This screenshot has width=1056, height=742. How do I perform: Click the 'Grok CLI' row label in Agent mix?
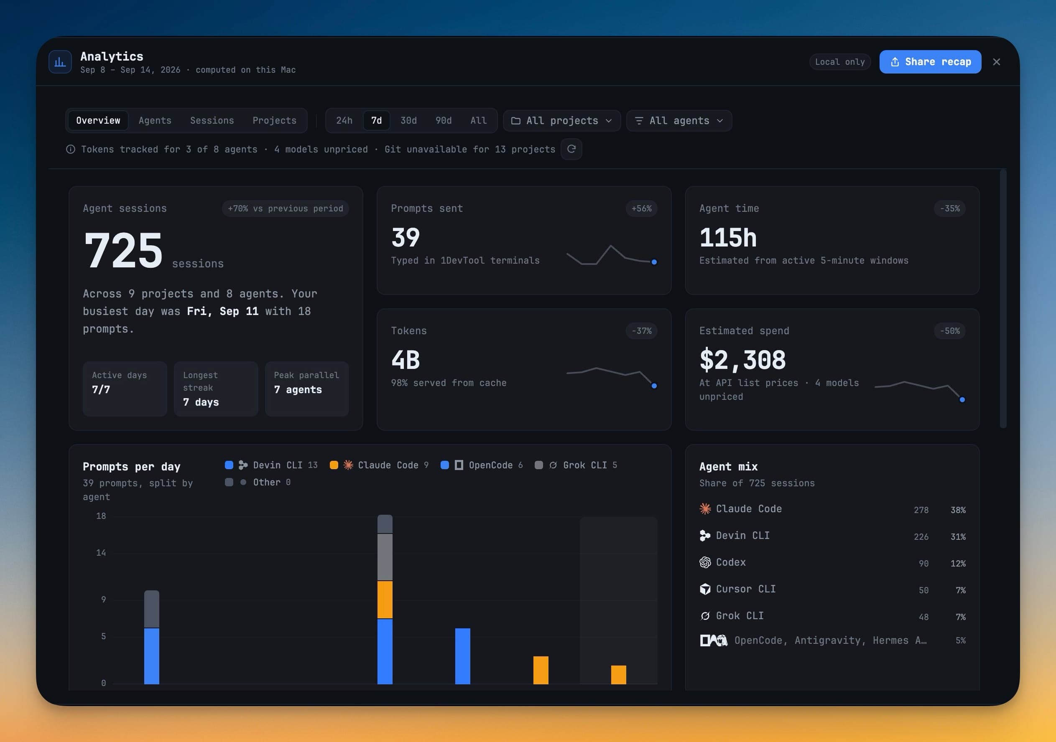pos(740,615)
